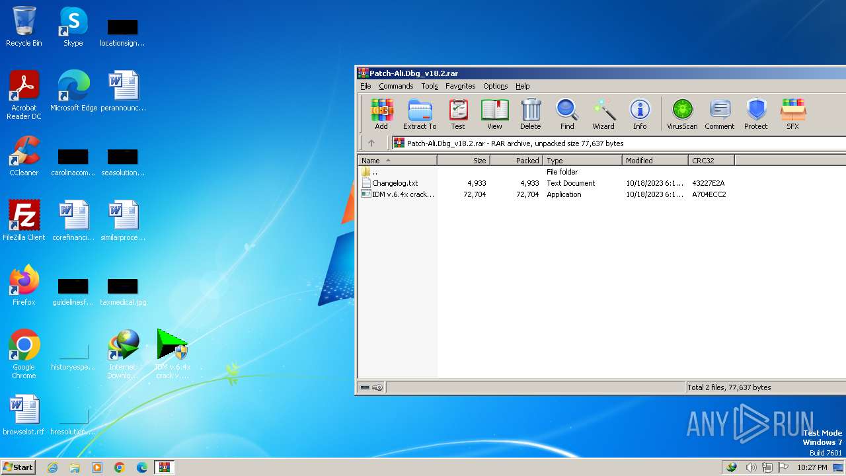
Task: Open the File menu
Action: (365, 86)
